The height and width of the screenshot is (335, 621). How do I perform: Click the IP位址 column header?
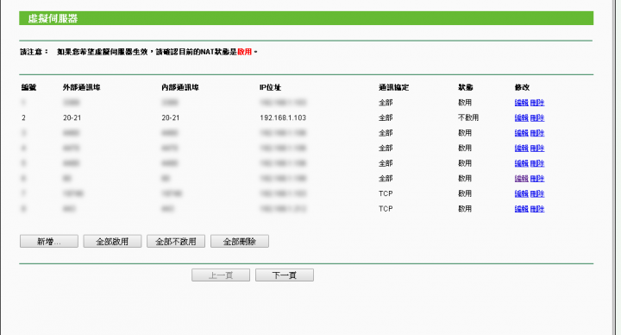point(270,87)
